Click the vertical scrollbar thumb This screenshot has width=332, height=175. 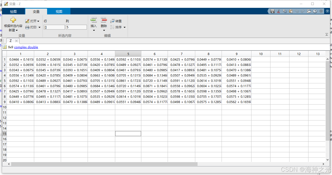point(328,101)
